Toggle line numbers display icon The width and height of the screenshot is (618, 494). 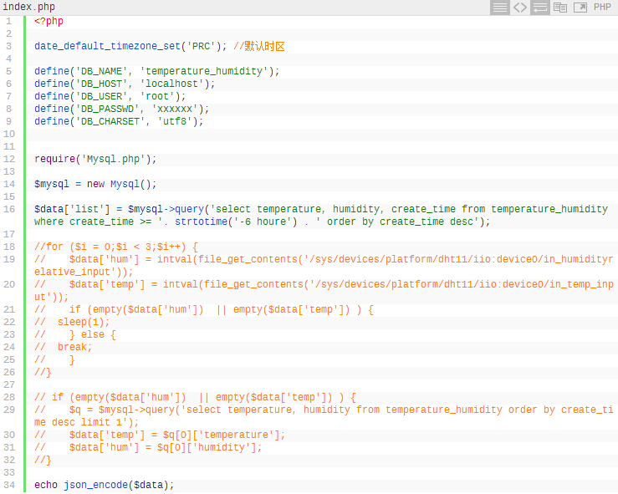(500, 7)
